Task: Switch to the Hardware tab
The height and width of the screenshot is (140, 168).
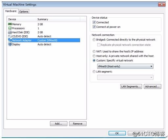Action: pyautogui.click(x=11, y=11)
